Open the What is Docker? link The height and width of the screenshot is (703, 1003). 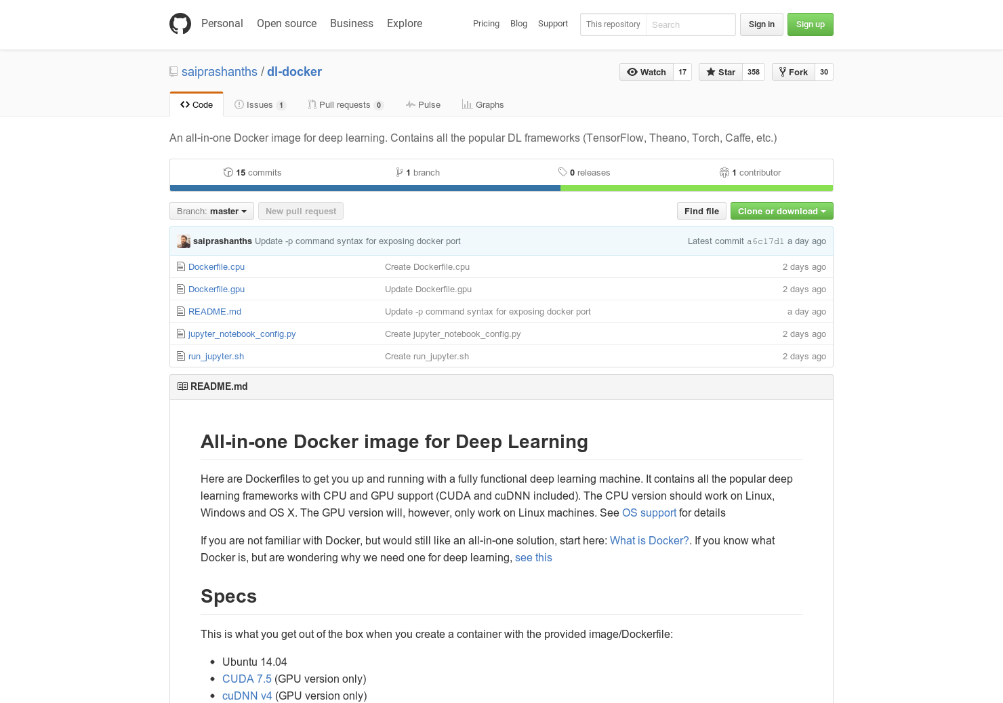(x=649, y=540)
